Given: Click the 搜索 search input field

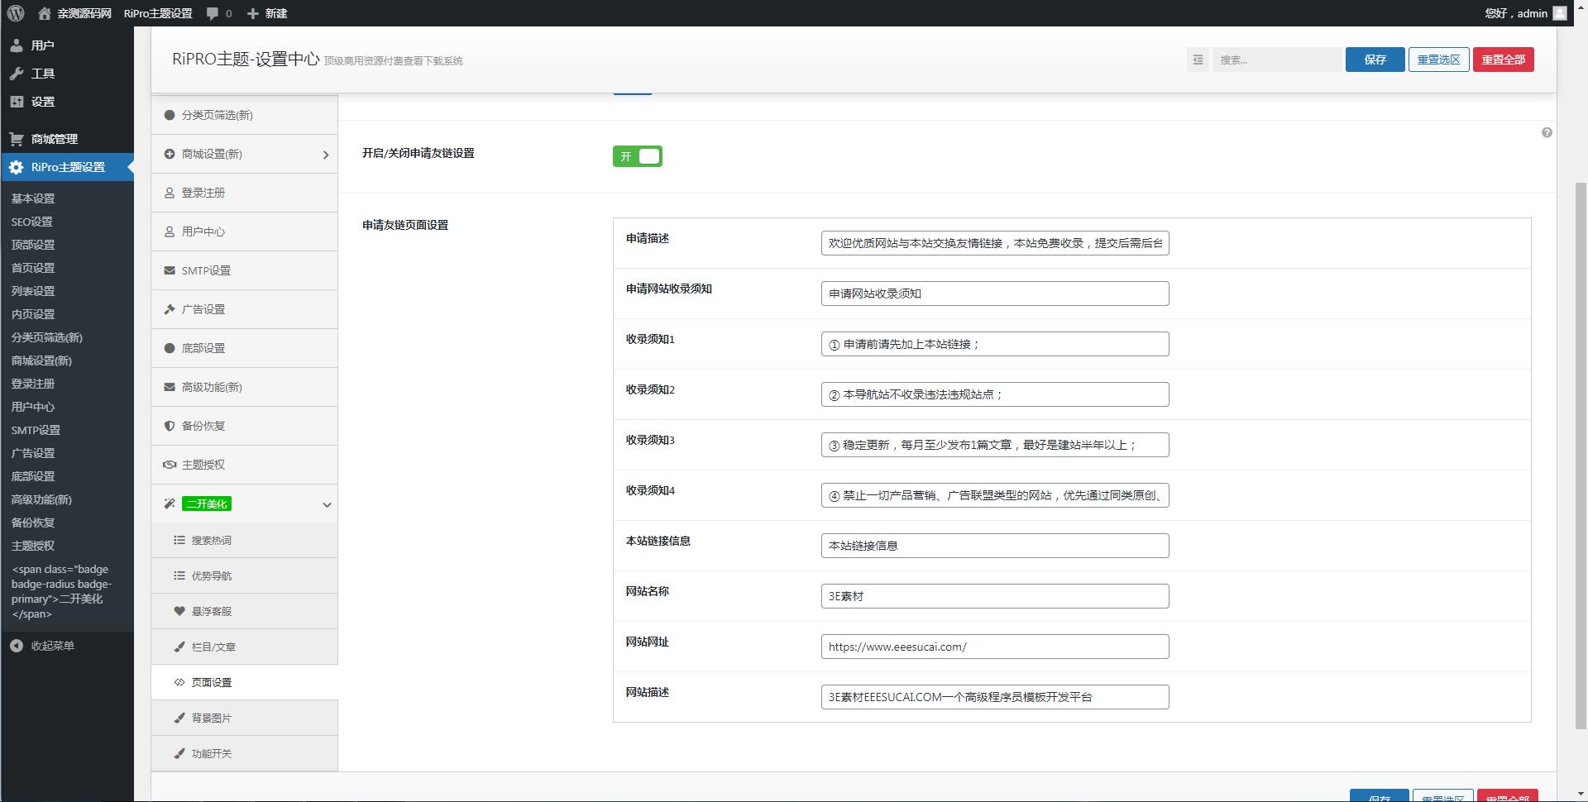Looking at the screenshot, I should tap(1276, 60).
